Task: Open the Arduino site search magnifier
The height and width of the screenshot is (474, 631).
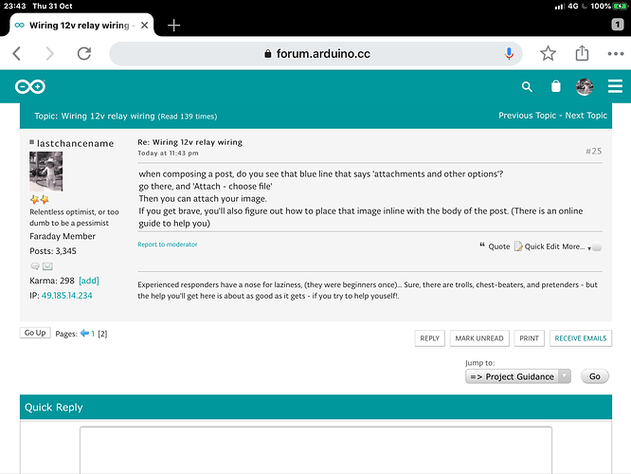Action: point(527,86)
